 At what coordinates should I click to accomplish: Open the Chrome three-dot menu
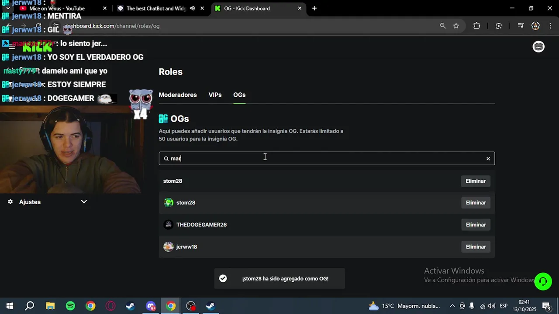click(x=549, y=26)
